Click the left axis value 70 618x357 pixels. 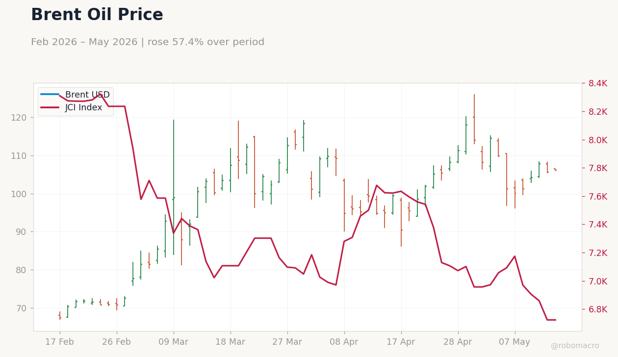[x=21, y=308]
